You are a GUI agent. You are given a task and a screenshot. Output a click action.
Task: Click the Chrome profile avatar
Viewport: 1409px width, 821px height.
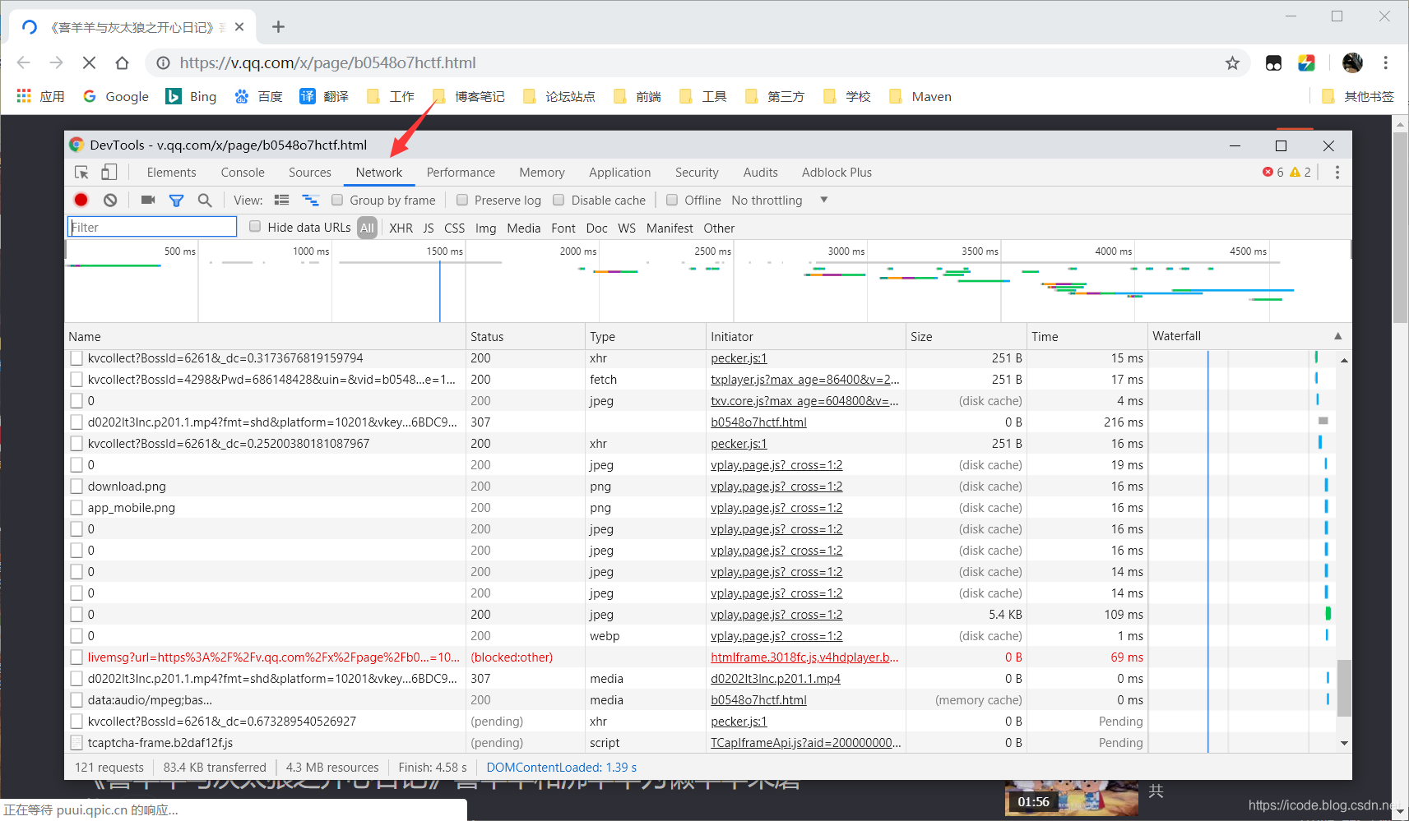(x=1352, y=63)
